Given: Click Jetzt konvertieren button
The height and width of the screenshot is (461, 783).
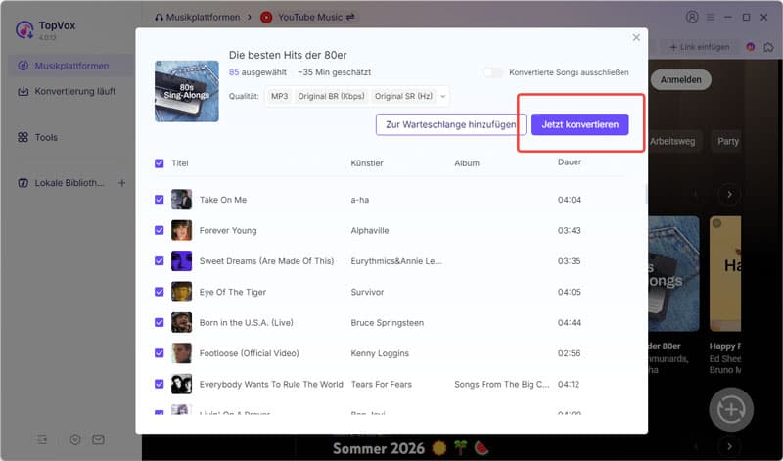Looking at the screenshot, I should [579, 124].
